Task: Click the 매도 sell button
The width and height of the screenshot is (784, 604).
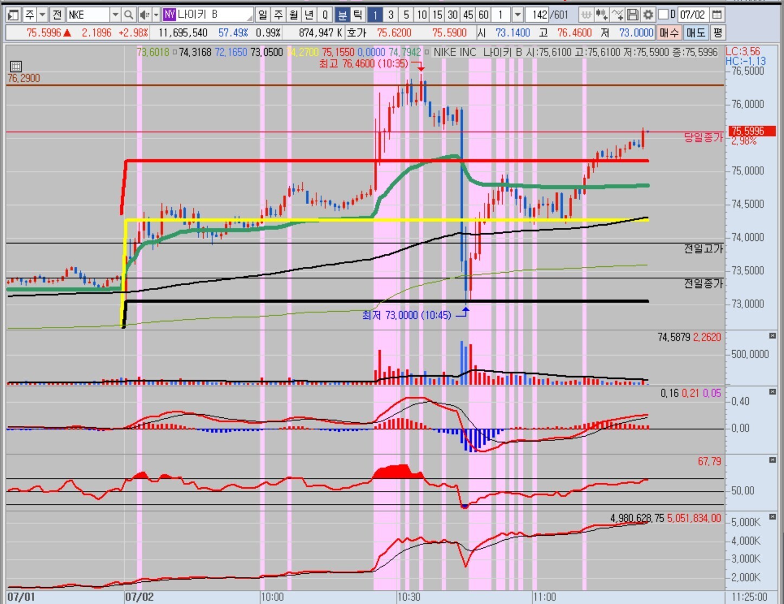Action: (696, 33)
